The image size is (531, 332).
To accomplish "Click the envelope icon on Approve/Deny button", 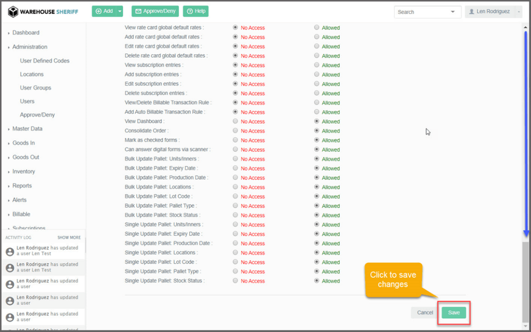I will (x=138, y=11).
